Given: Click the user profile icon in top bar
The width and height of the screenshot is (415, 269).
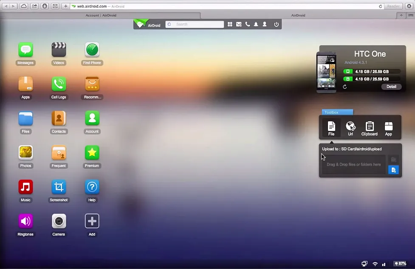Looking at the screenshot, I should click(265, 24).
